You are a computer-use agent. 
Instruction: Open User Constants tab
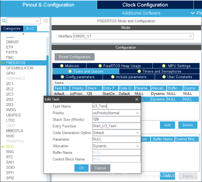[177, 77]
